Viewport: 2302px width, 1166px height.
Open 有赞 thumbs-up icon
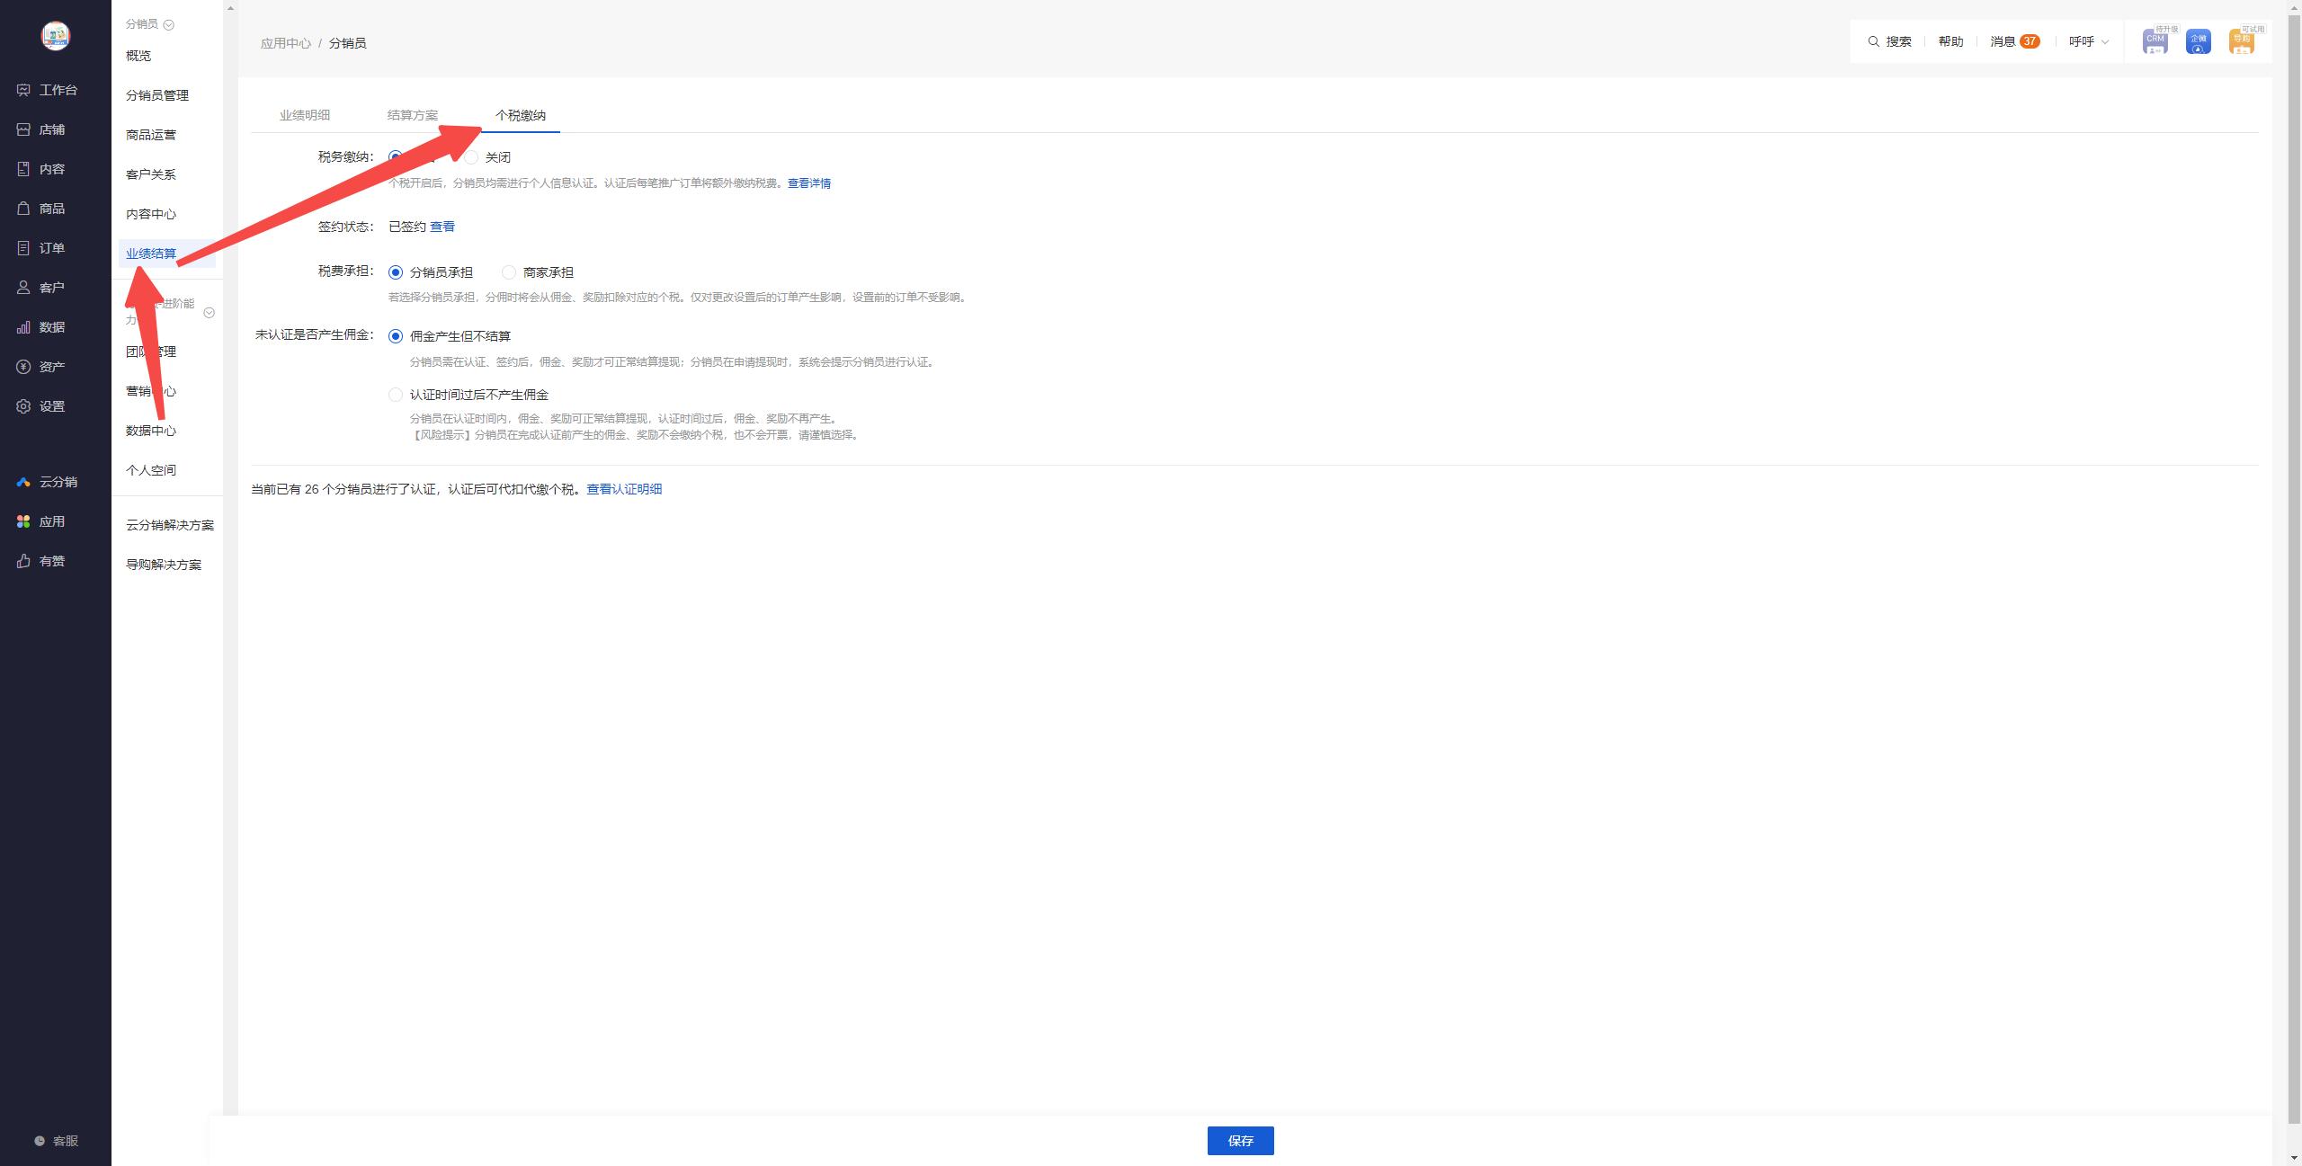click(x=23, y=561)
